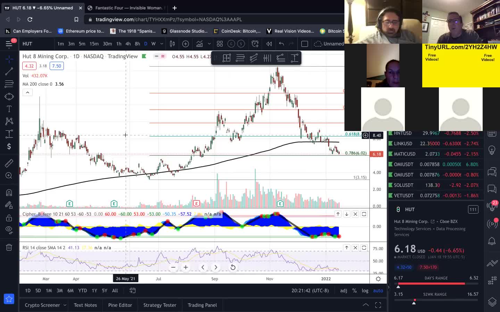The height and width of the screenshot is (312, 500).
Task: Open the Text Notes tab
Action: (x=85, y=305)
